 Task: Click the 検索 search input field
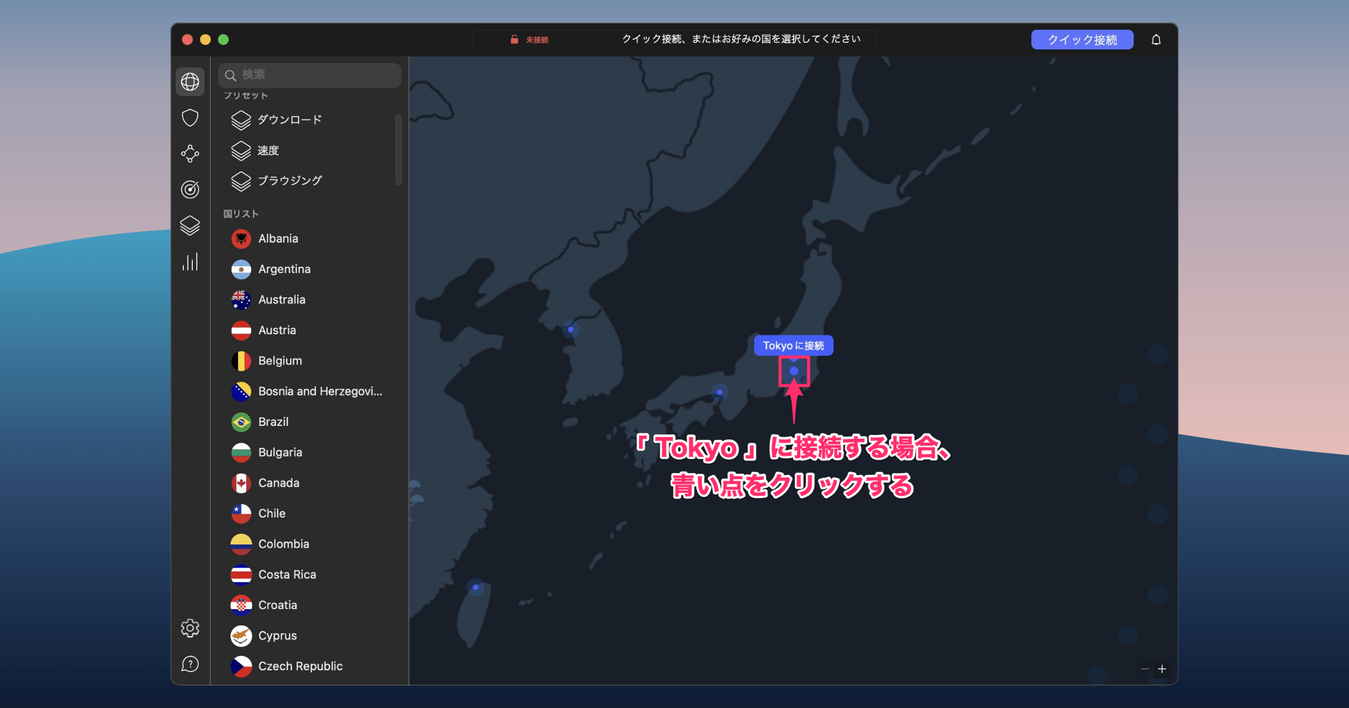click(311, 73)
